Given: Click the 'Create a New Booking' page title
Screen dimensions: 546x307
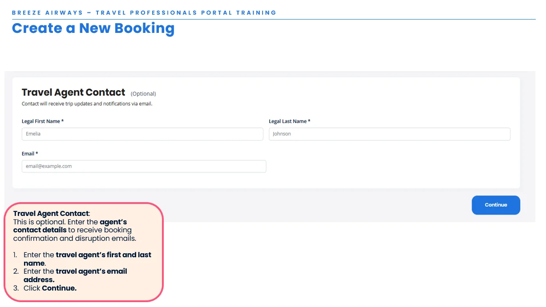Looking at the screenshot, I should pos(93,28).
